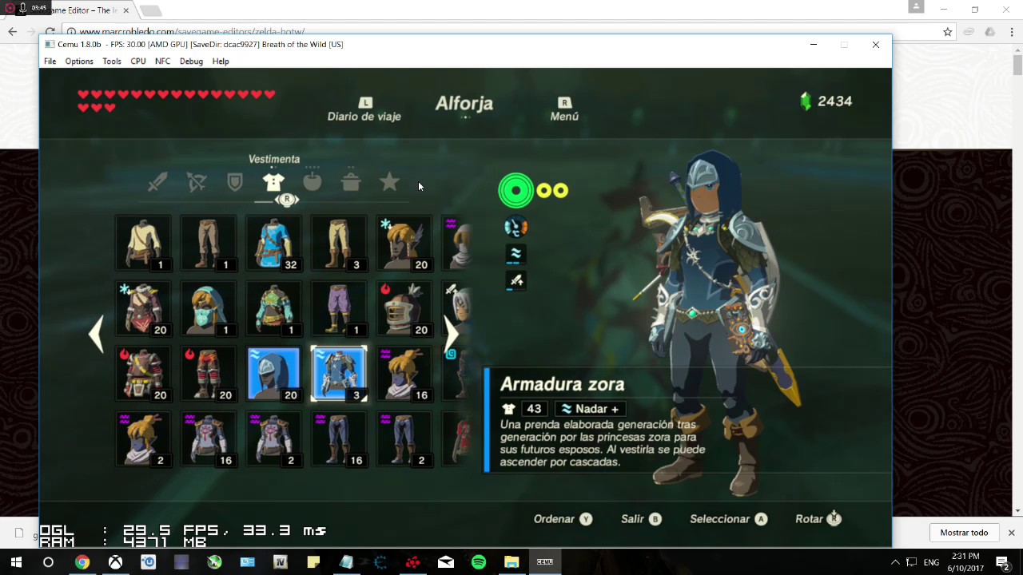Select the feathered headdress with snowflake icon
This screenshot has height=575, width=1023.
[404, 243]
